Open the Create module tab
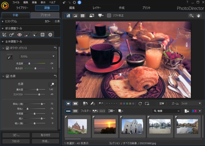Viewport: 205px width, 146px height. (x=121, y=8)
